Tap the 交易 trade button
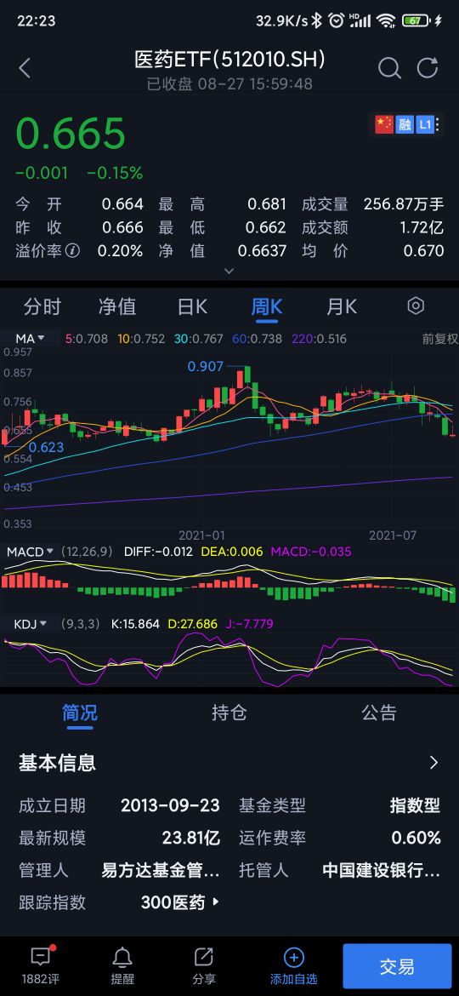Screen dimensions: 459x996 (x=397, y=966)
